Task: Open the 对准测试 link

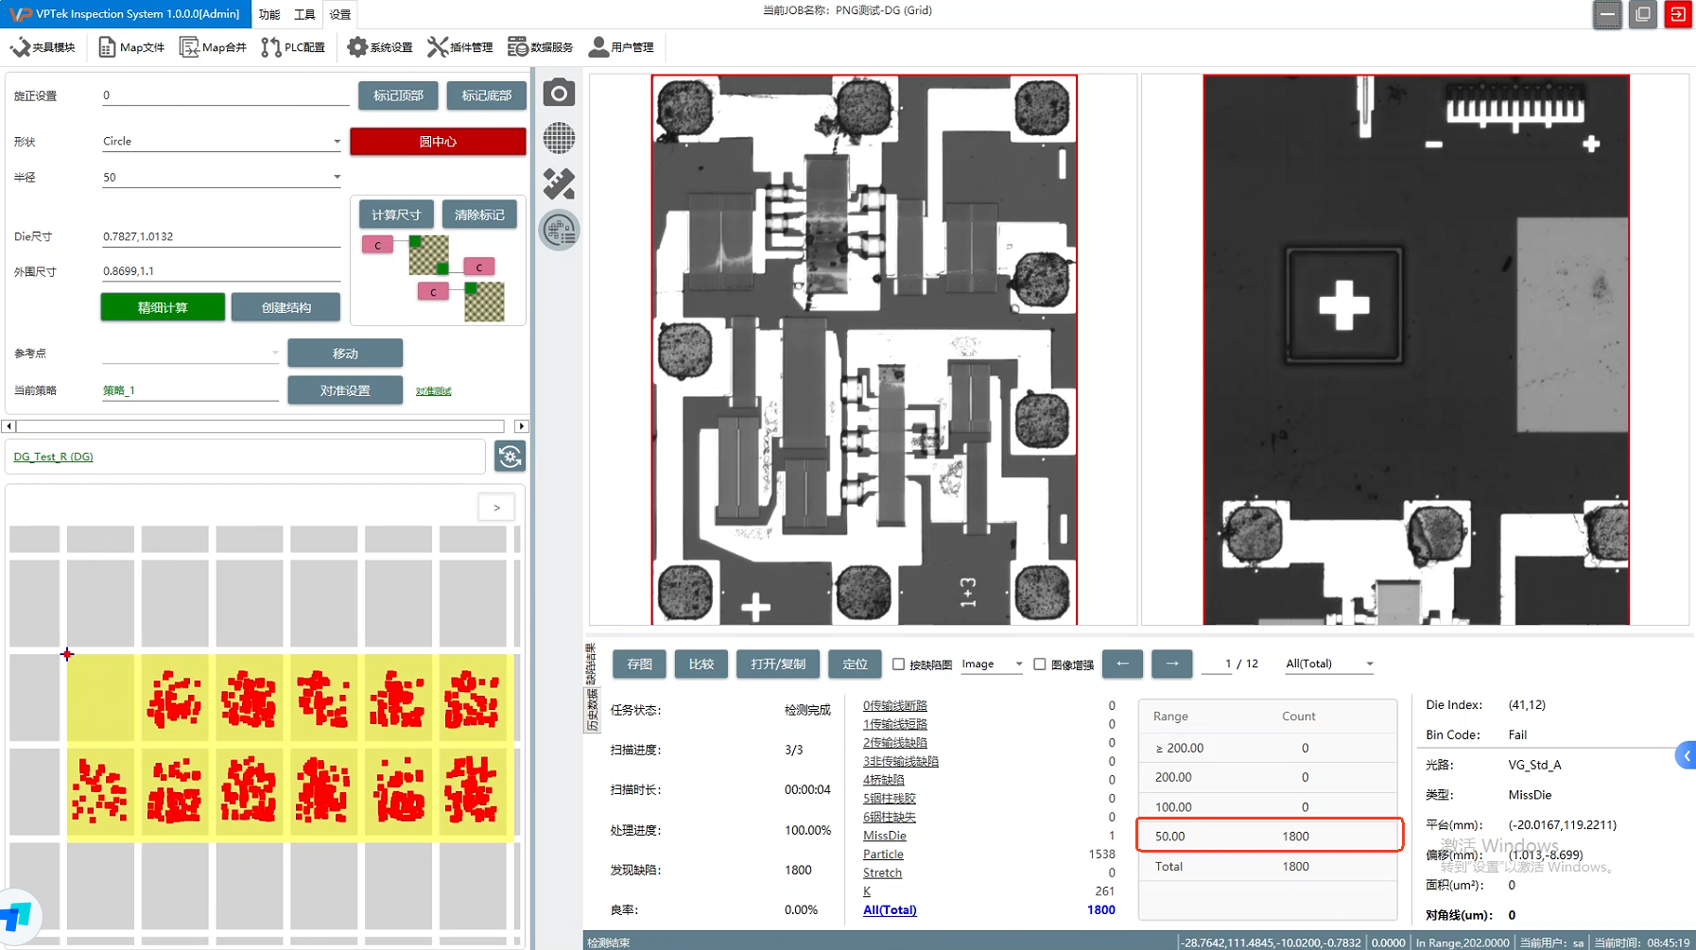Action: pyautogui.click(x=434, y=391)
